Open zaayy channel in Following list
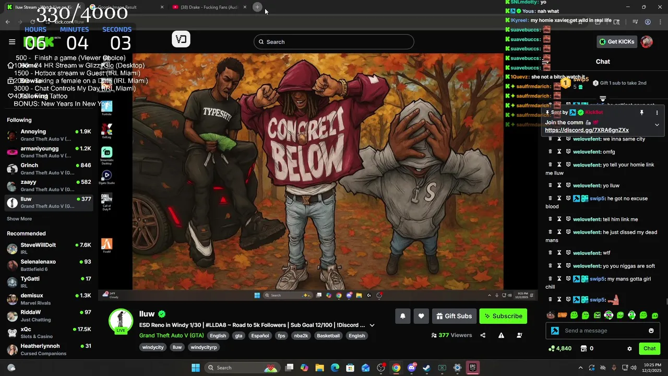The height and width of the screenshot is (376, 668). 49,185
